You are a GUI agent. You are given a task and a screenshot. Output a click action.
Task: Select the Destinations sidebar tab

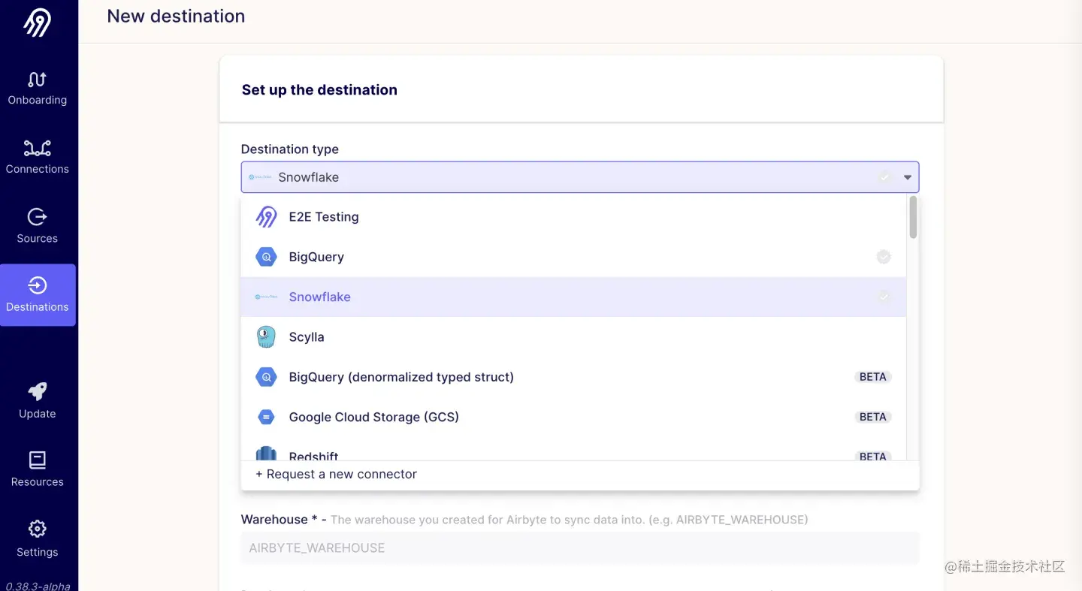coord(38,294)
